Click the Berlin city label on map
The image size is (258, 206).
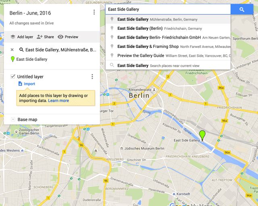click(139, 95)
